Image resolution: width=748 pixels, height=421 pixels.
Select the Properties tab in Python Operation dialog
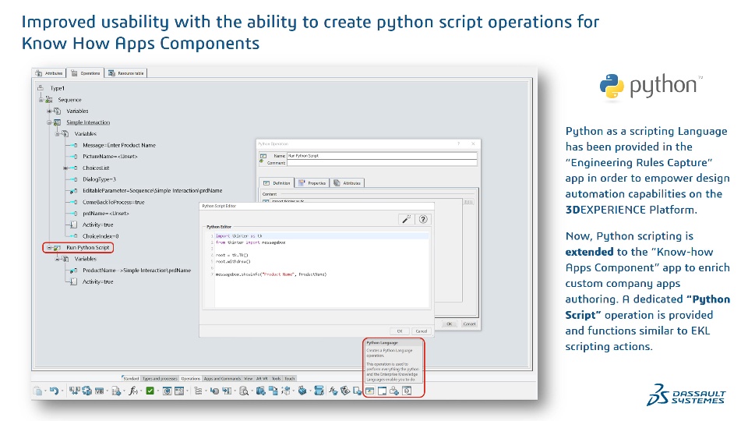click(x=312, y=182)
